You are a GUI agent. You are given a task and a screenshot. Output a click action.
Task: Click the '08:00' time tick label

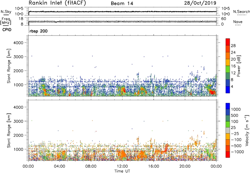click(x=91, y=166)
